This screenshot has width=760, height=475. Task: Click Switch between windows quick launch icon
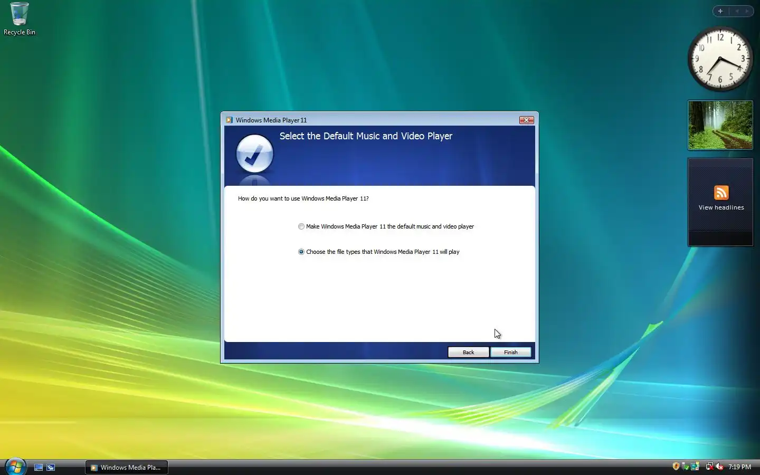[51, 467]
